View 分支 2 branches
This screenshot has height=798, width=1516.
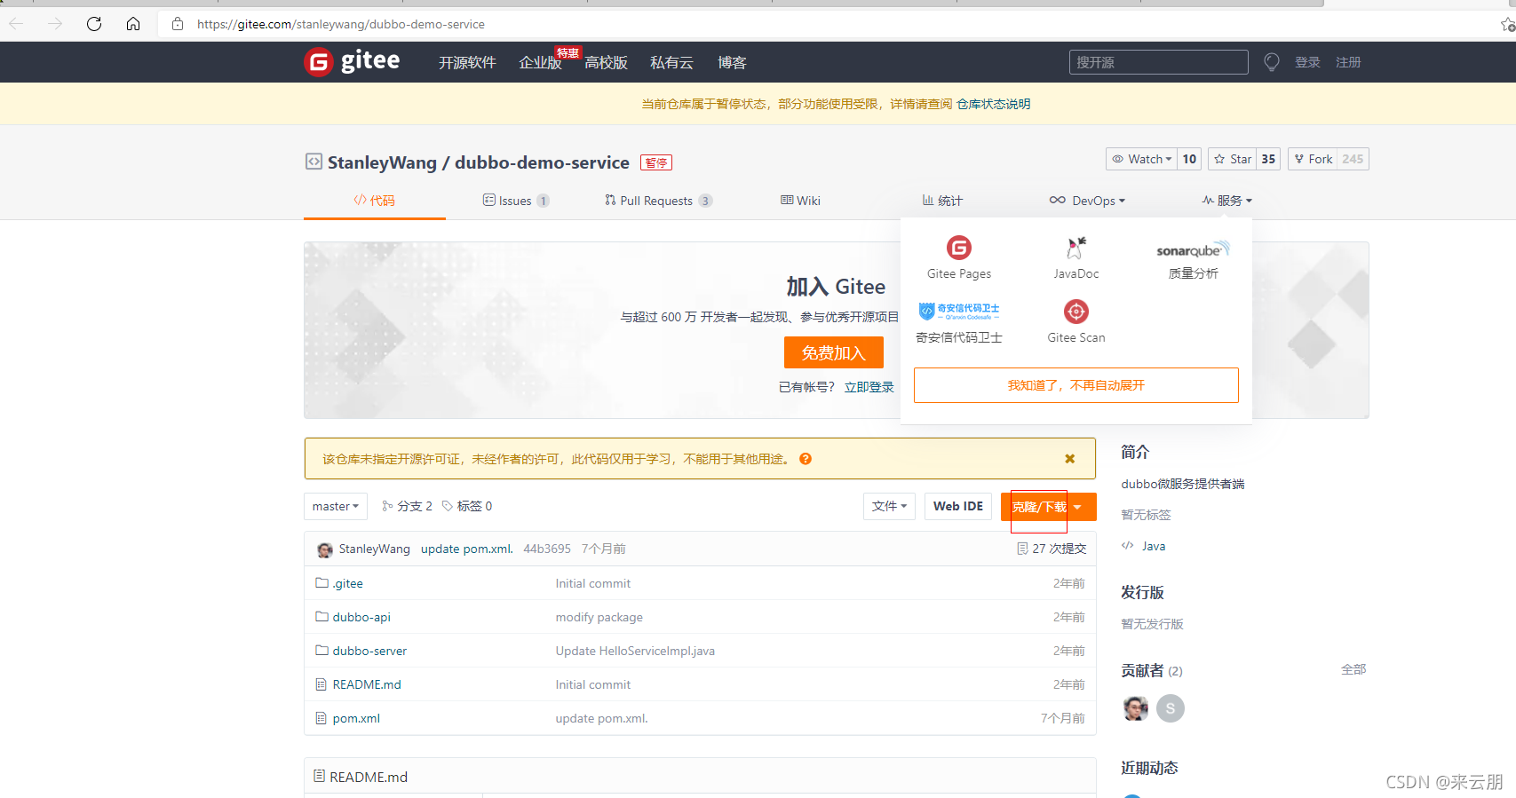407,506
